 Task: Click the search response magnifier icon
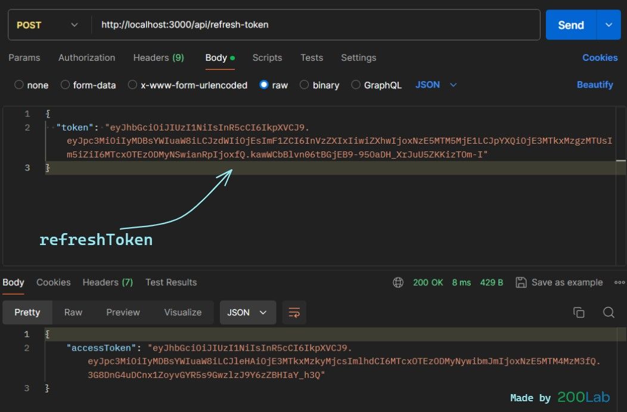[x=608, y=312]
